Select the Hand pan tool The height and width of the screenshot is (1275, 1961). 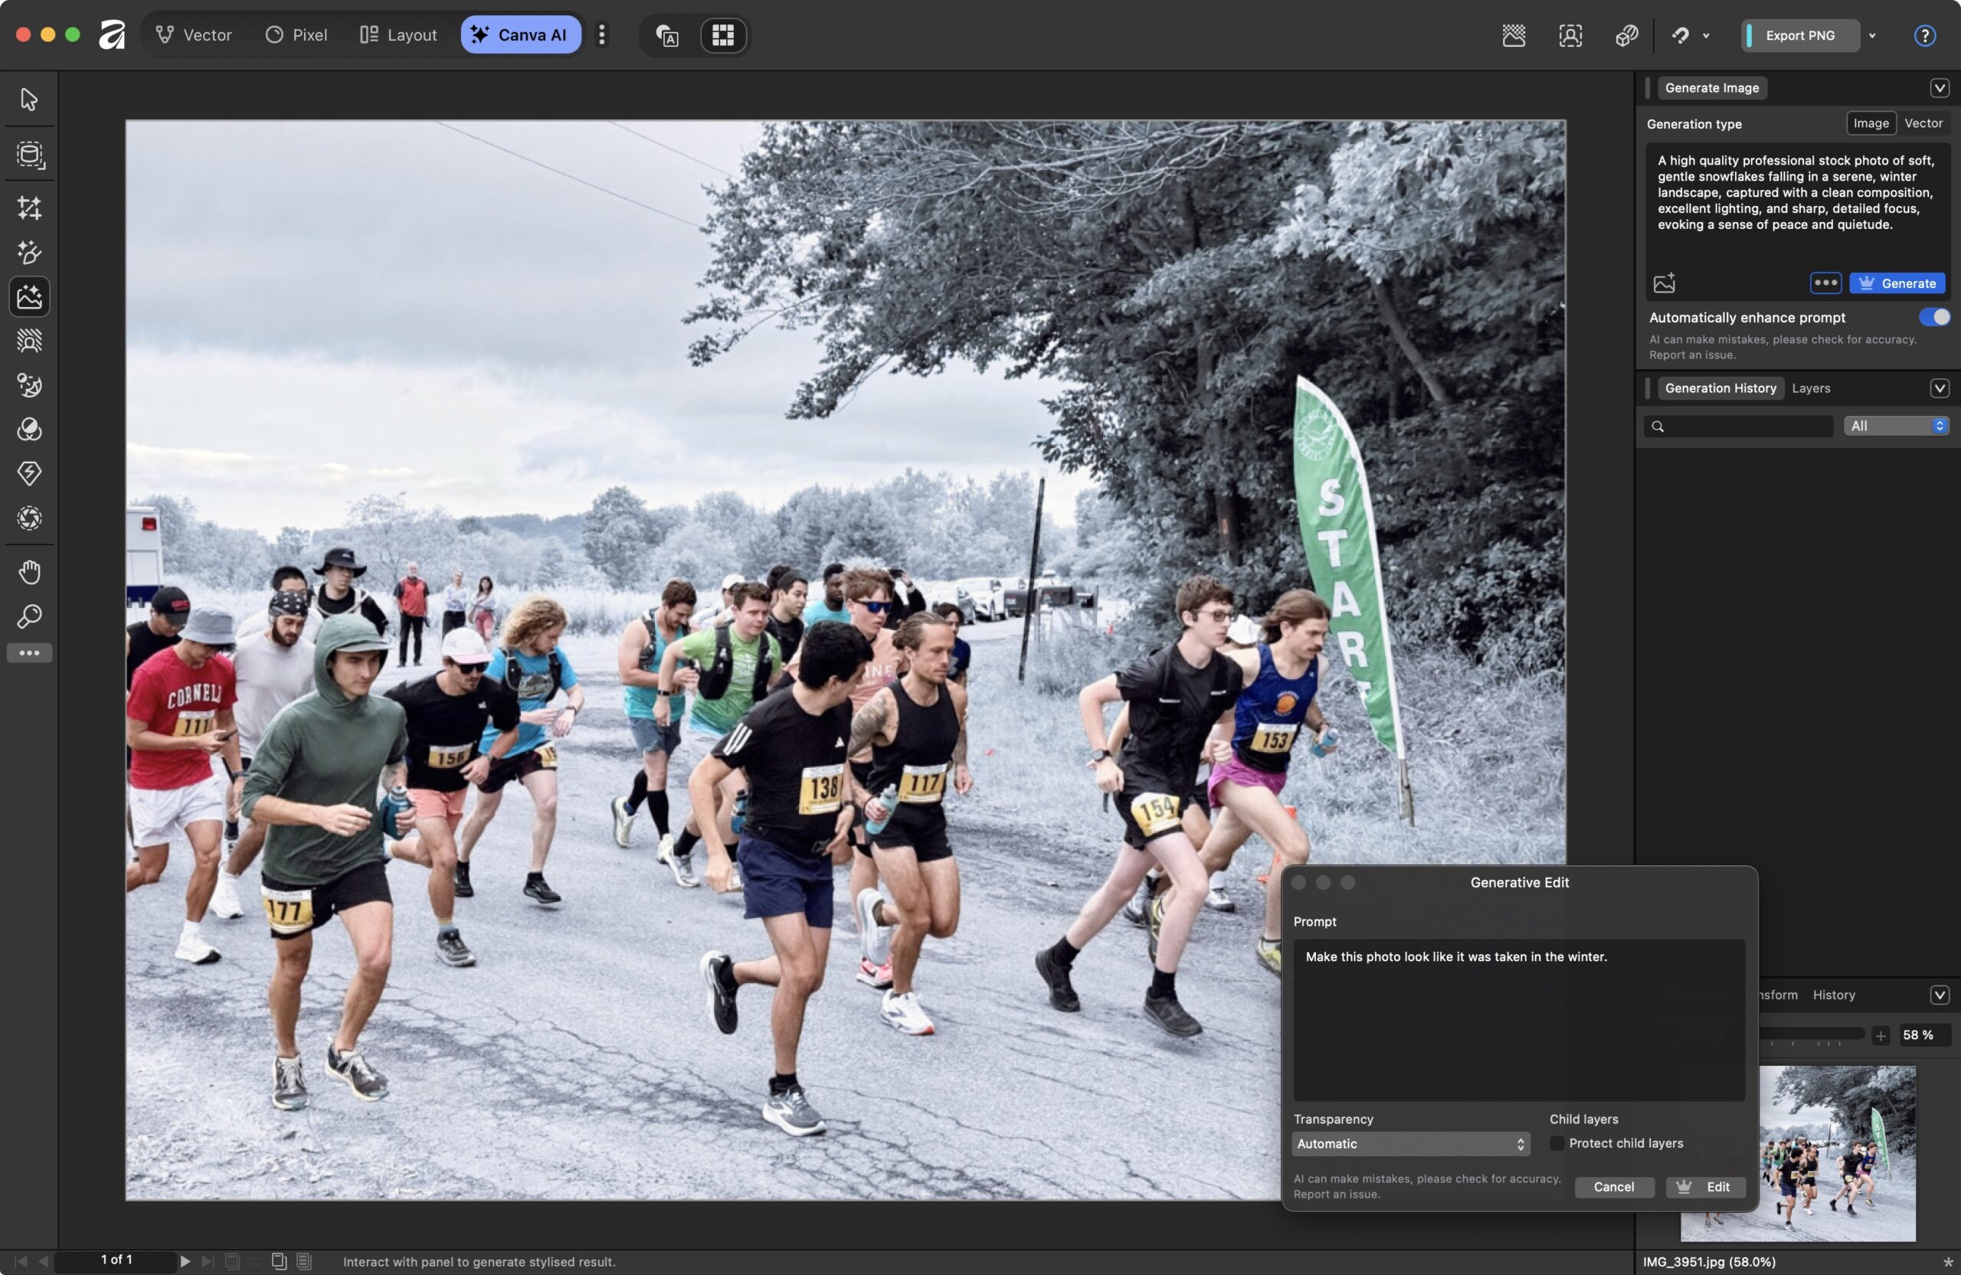(29, 571)
